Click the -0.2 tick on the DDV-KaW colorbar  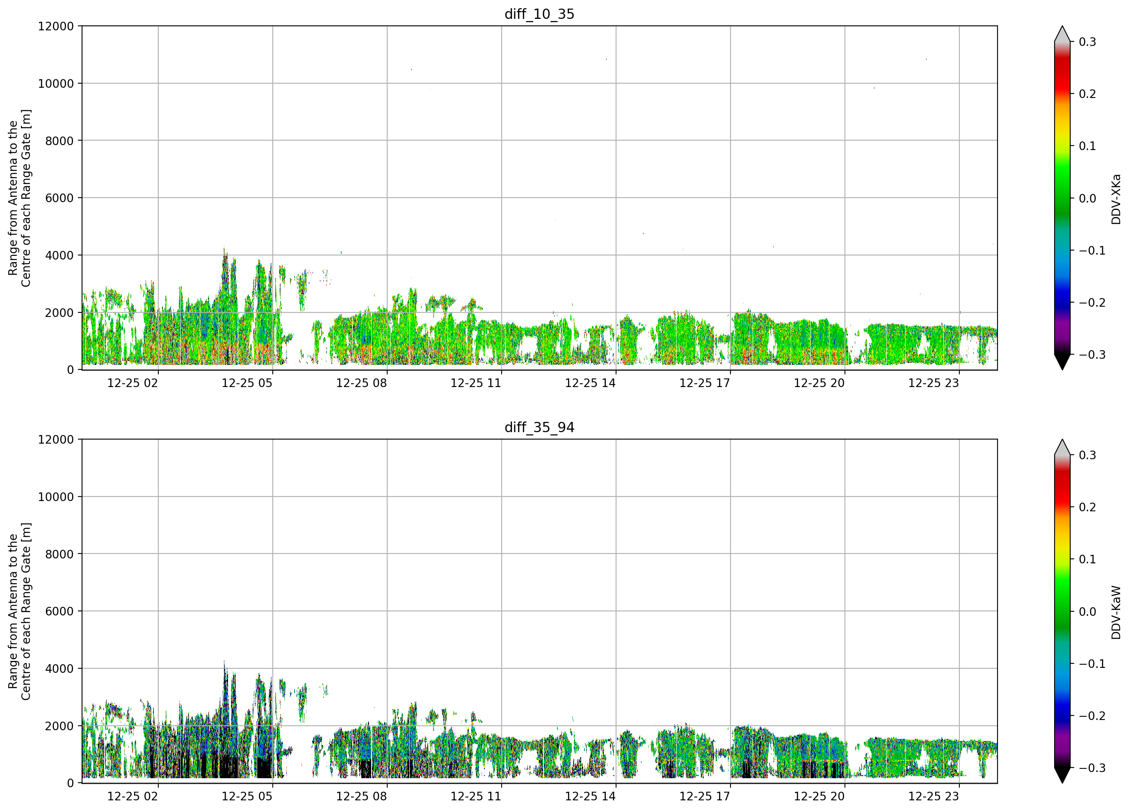[1091, 716]
